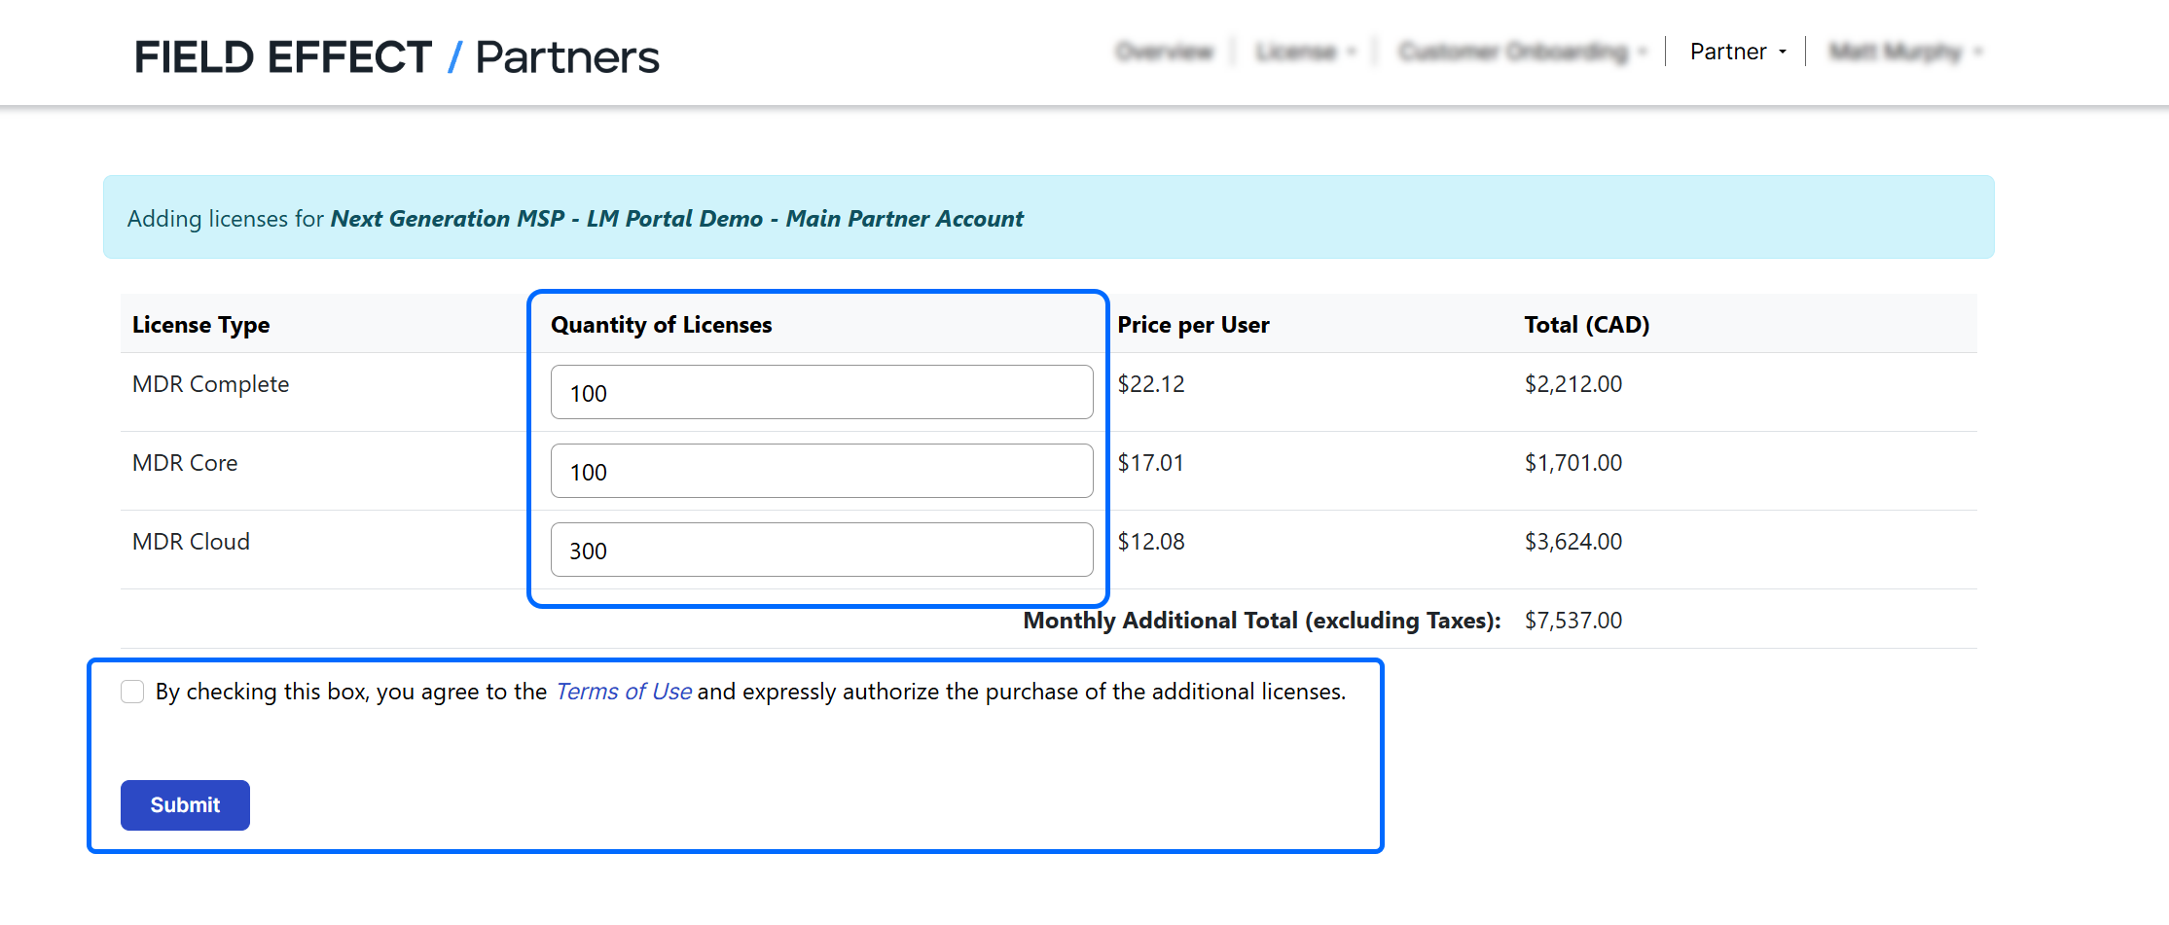Viewport: 2169px width, 925px height.
Task: Select the 'MDR Cloud' row label
Action: pyautogui.click(x=192, y=542)
